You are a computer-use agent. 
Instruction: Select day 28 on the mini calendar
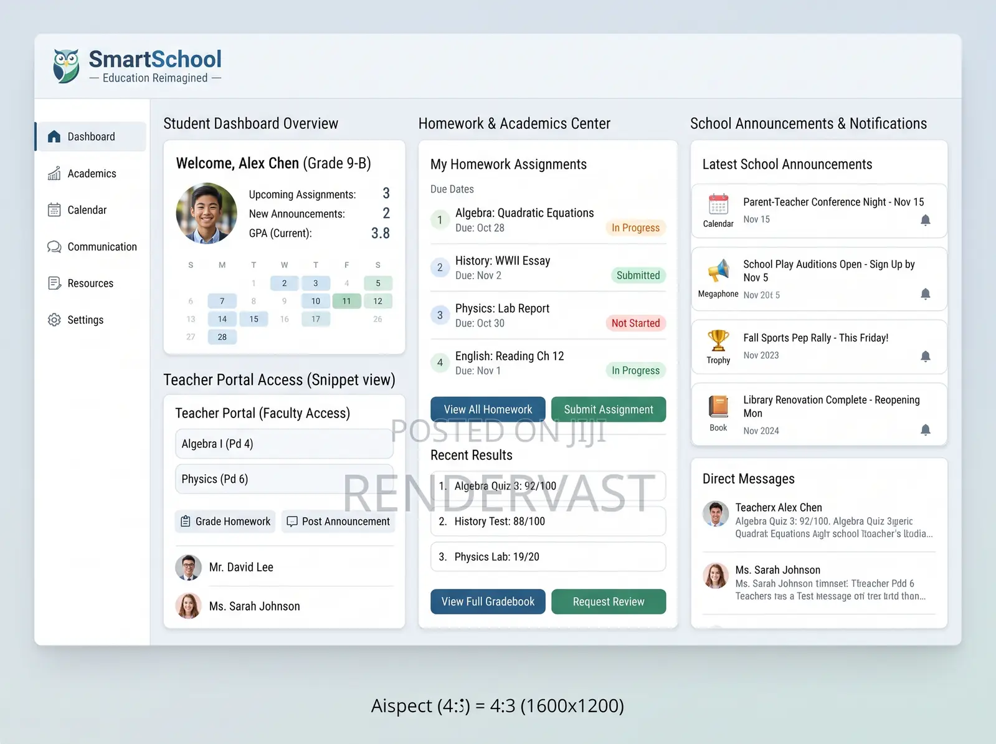(222, 337)
